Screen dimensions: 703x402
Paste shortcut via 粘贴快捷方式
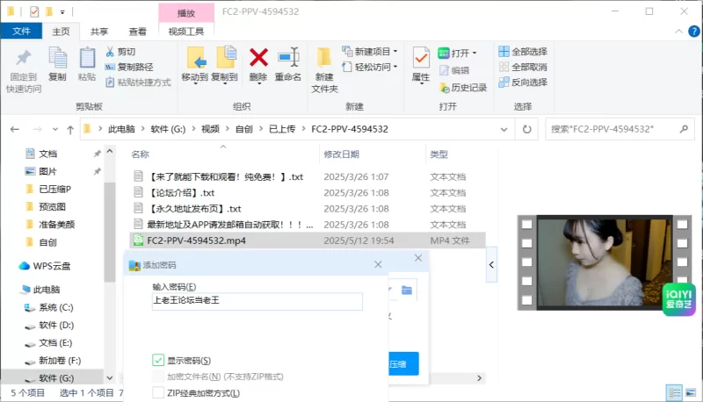pos(138,83)
